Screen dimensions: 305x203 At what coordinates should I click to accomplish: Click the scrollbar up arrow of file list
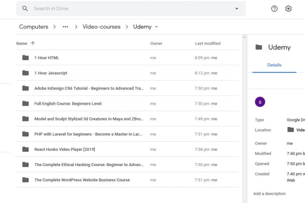tap(244, 37)
